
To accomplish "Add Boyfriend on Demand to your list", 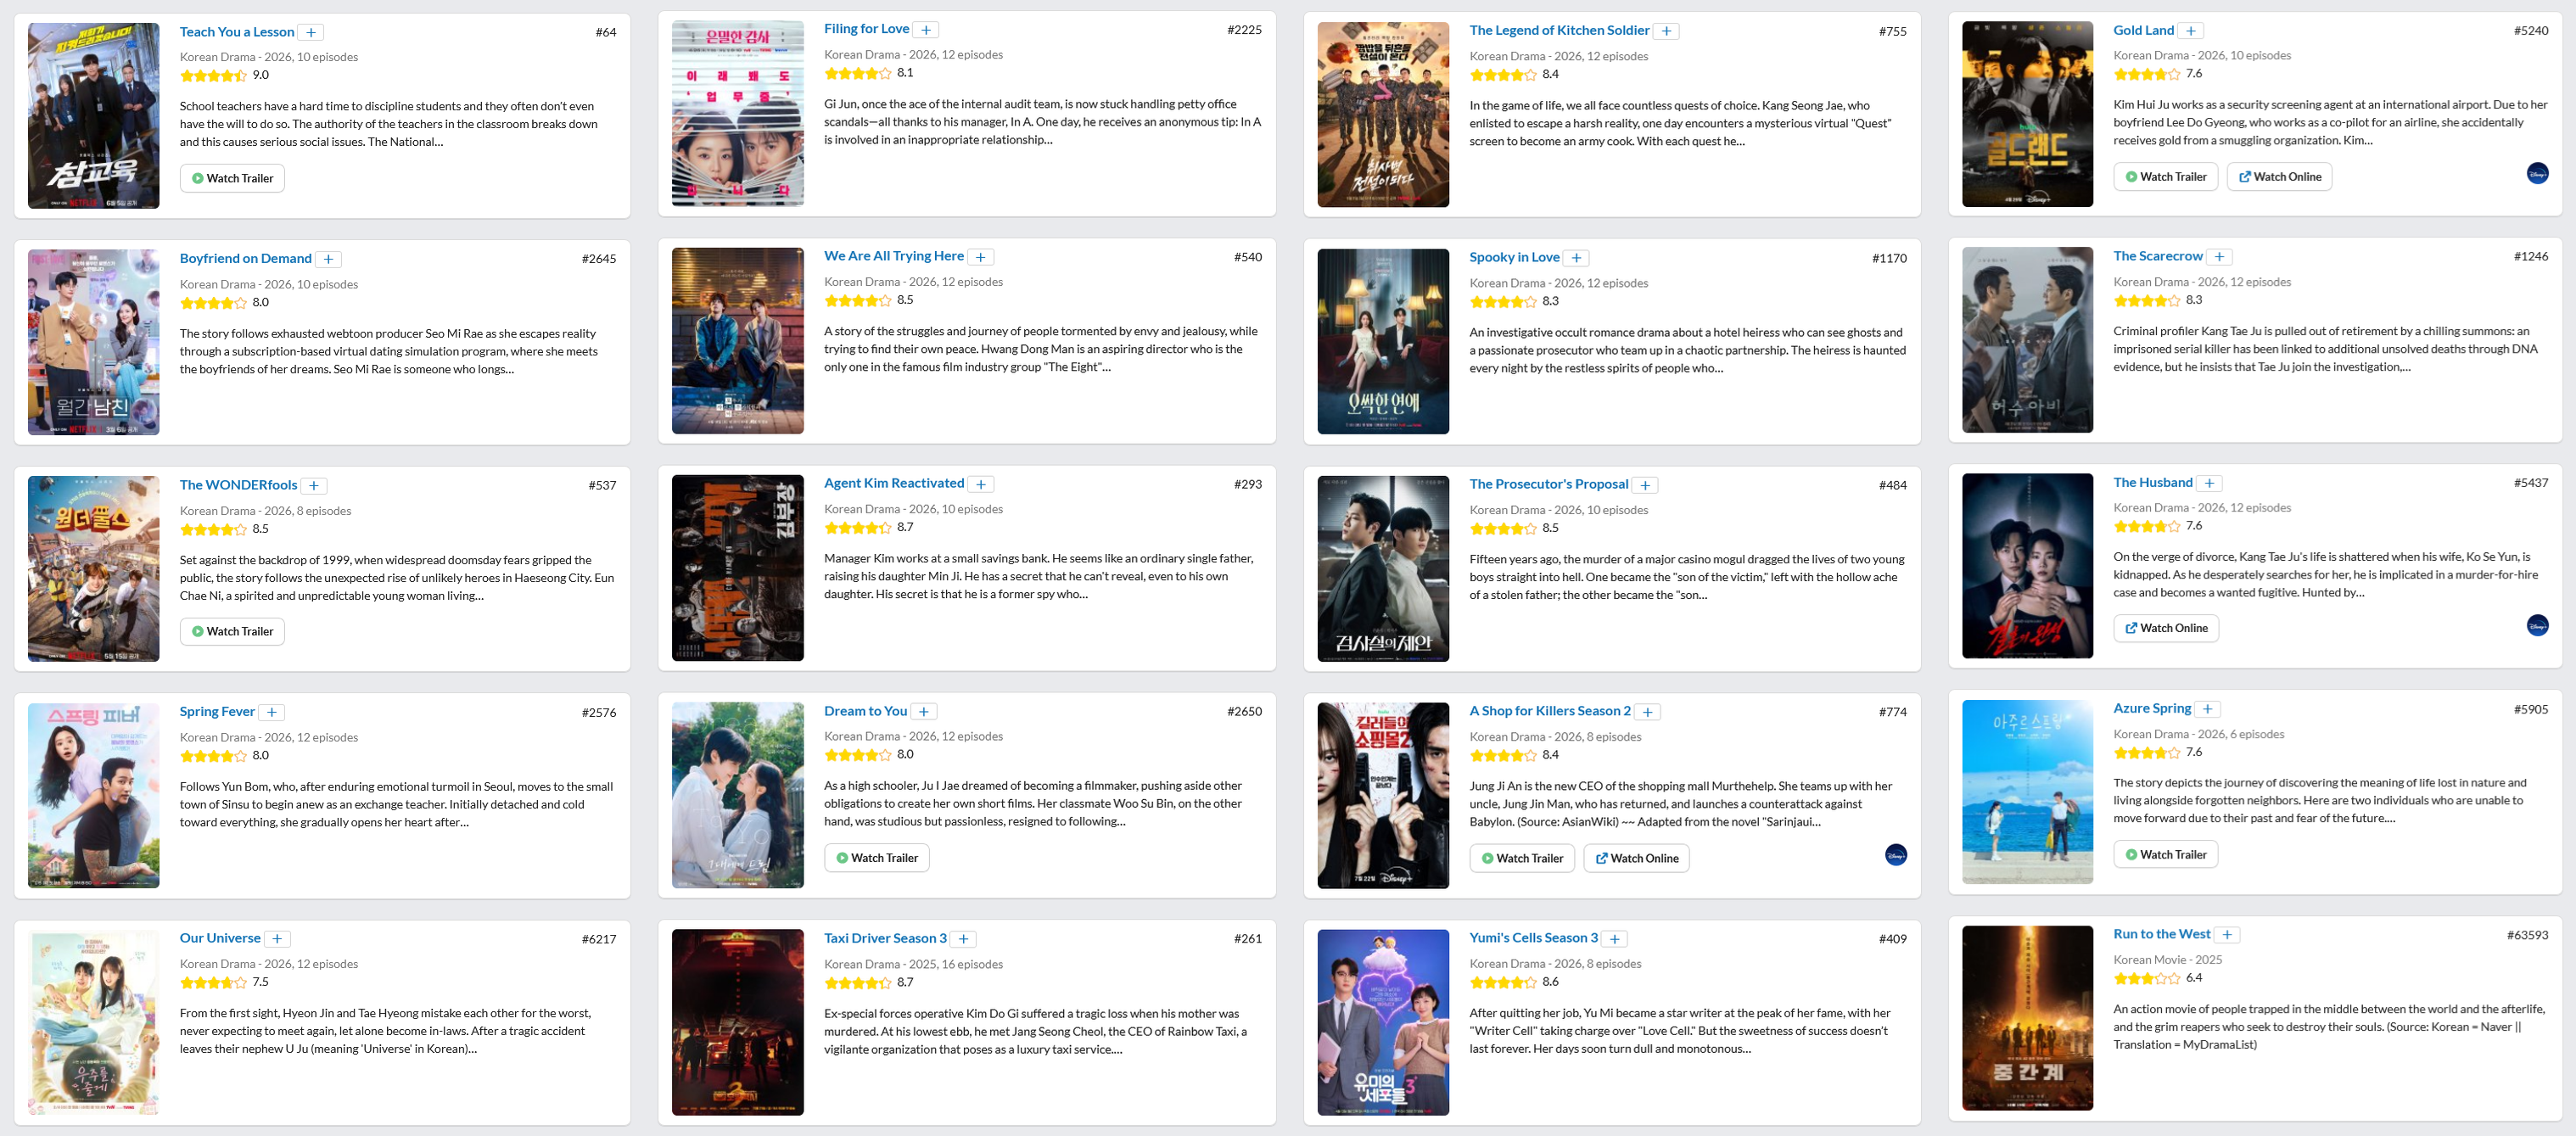I will (x=329, y=260).
